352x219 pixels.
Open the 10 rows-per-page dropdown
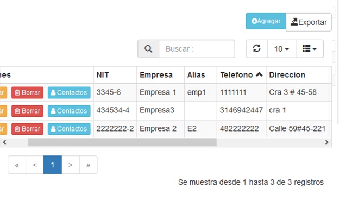(x=281, y=49)
